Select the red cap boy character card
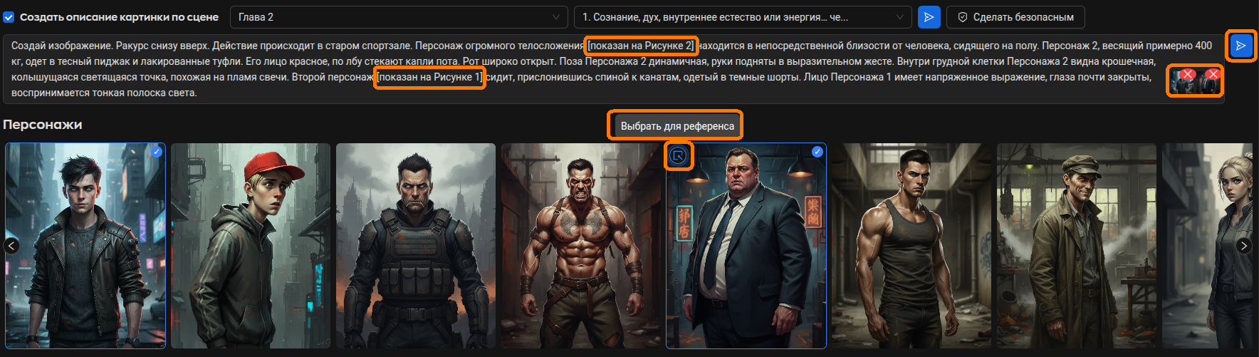 [251, 246]
